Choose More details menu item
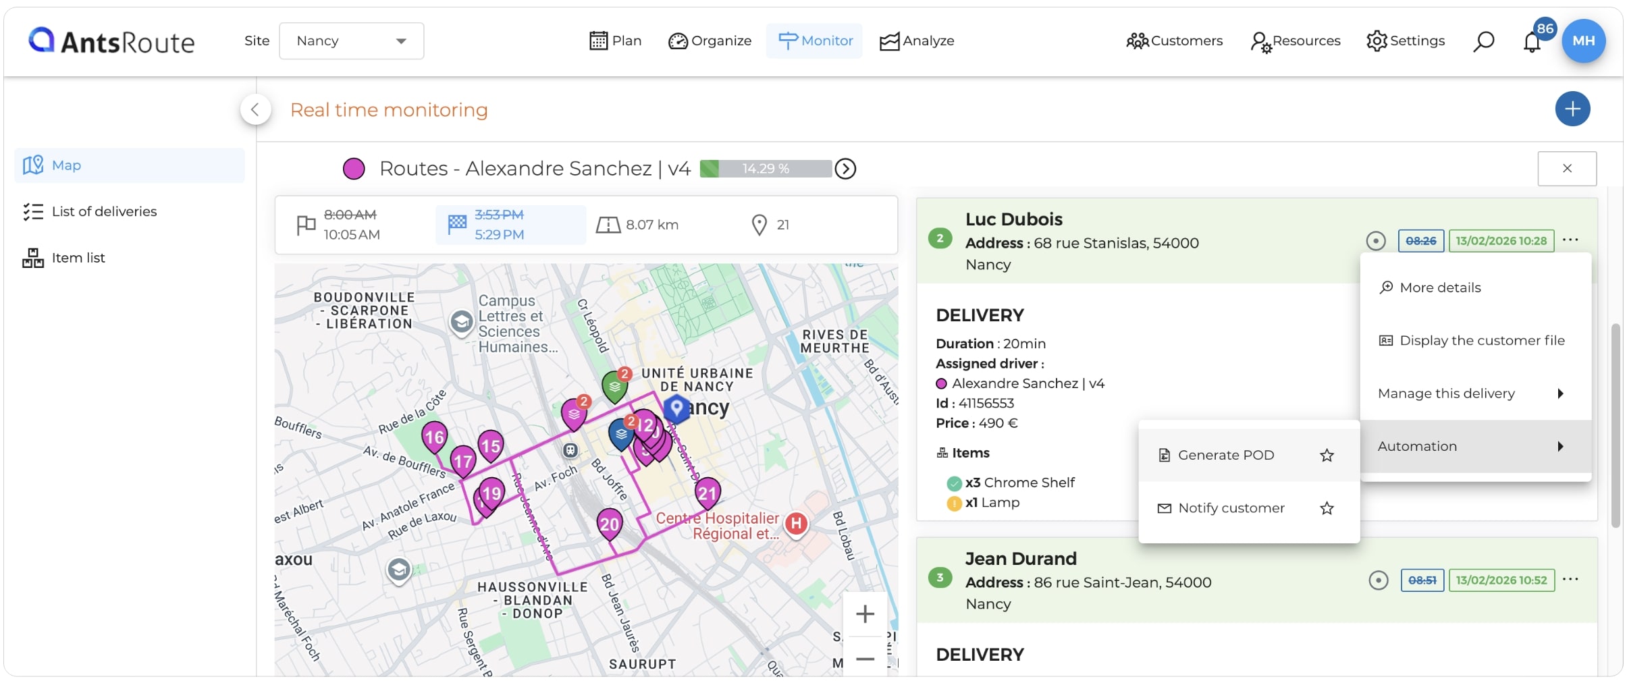This screenshot has height=681, width=1627. pyautogui.click(x=1476, y=288)
